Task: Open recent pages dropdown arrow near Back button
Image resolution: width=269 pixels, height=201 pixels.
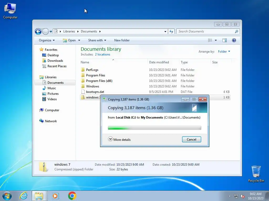Action: pos(51,32)
